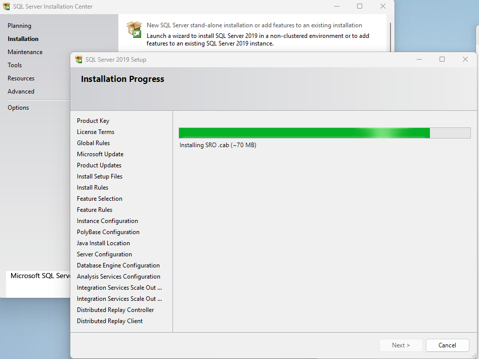Select Instance Configuration step

click(x=108, y=221)
